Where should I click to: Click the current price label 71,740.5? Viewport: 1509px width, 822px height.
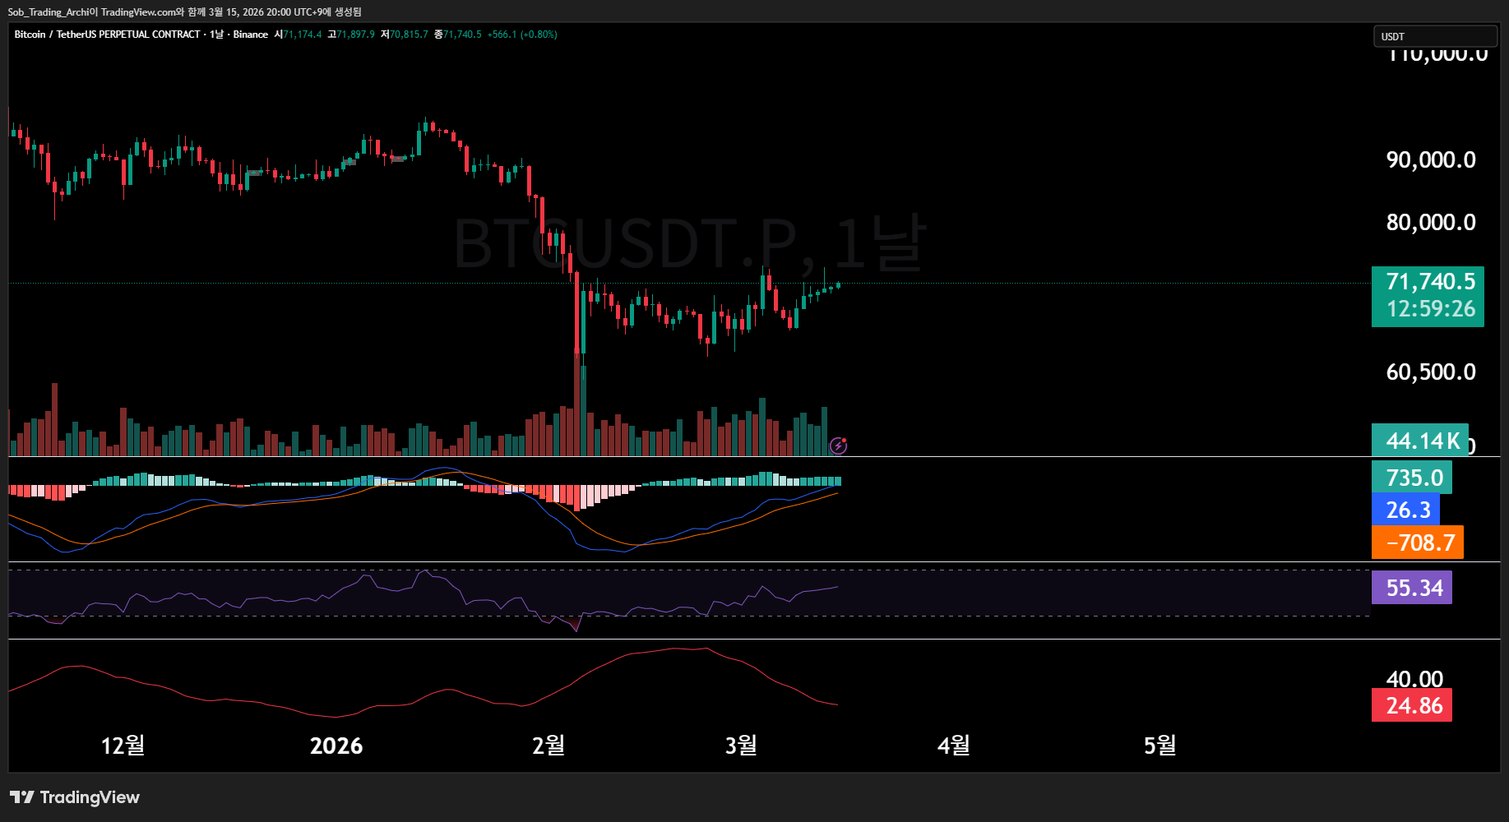point(1430,282)
